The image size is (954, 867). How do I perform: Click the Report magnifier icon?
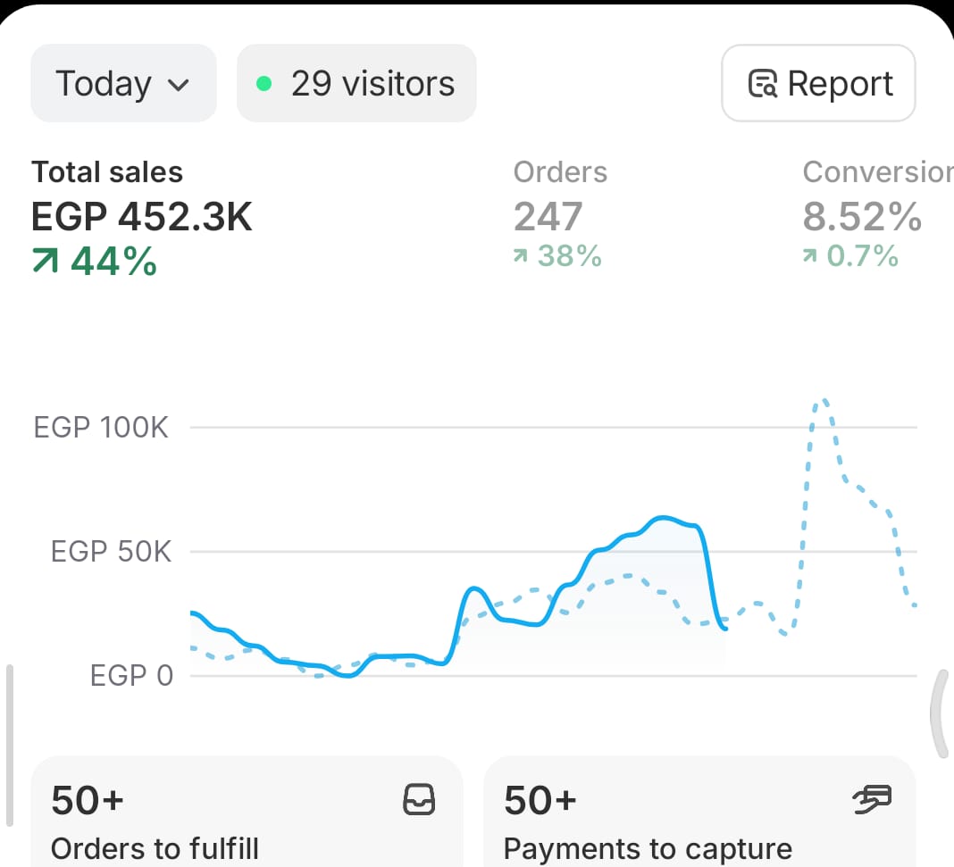tap(762, 85)
